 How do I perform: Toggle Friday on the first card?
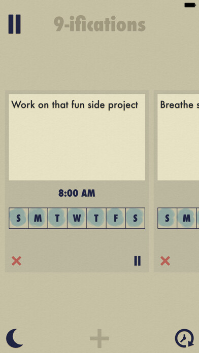click(116, 218)
